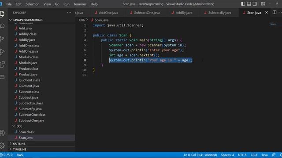Toggle primary side bar layout icon
This screenshot has width=282, height=158.
[x=243, y=4]
